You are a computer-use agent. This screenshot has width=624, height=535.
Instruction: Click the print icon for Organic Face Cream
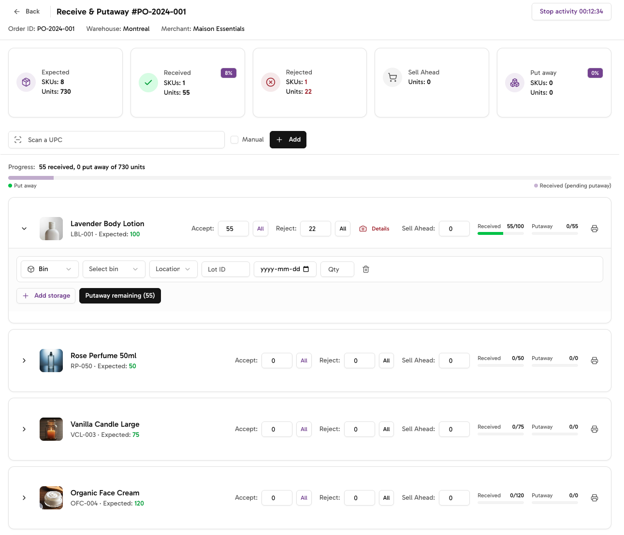[x=595, y=498]
